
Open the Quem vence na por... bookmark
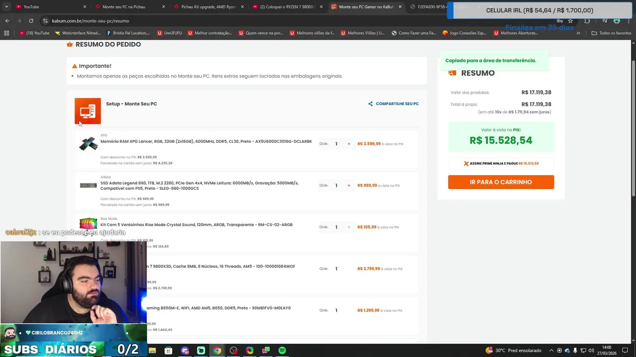(260, 33)
